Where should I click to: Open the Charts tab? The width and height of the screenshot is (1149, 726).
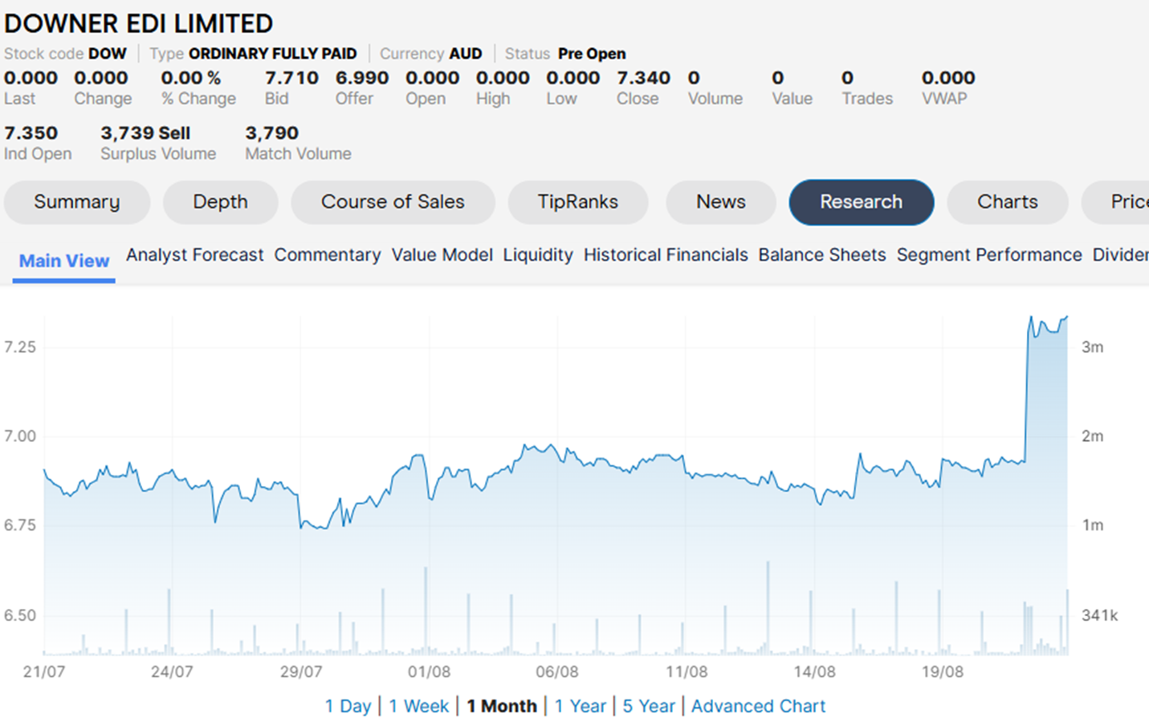pos(1007,202)
